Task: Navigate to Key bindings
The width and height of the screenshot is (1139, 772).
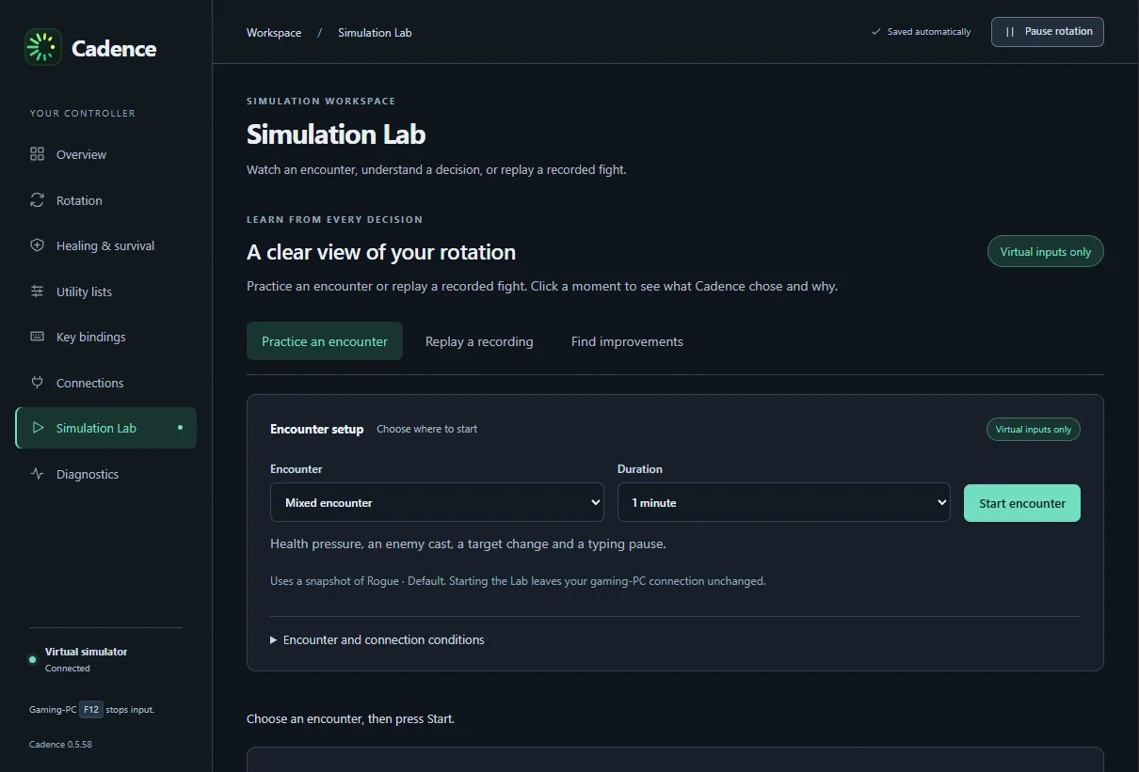Action: (x=105, y=337)
